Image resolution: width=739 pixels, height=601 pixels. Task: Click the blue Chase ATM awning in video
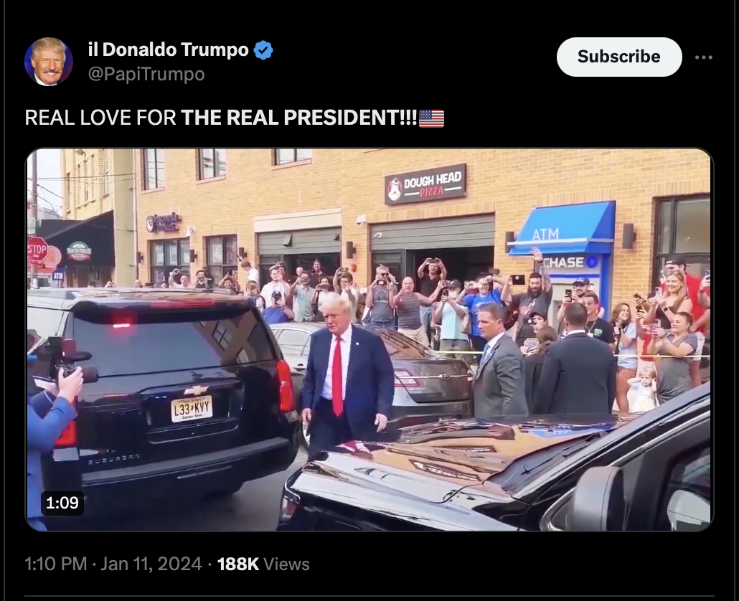click(x=563, y=229)
